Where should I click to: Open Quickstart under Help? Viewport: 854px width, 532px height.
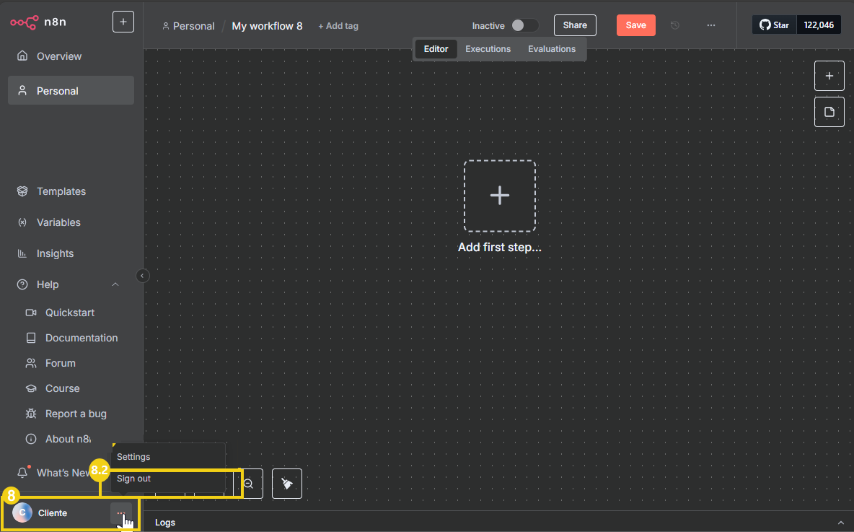70,313
